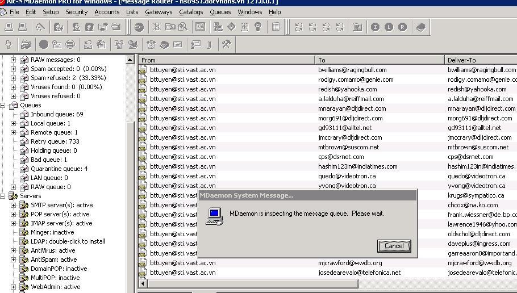The image size is (517, 293).
Task: Expand the Local queue node
Action: (x=13, y=123)
